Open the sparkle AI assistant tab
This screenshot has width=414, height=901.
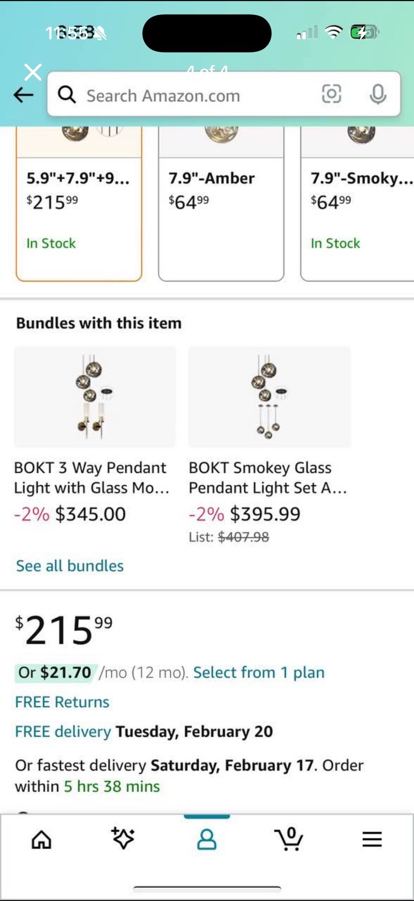pyautogui.click(x=123, y=839)
